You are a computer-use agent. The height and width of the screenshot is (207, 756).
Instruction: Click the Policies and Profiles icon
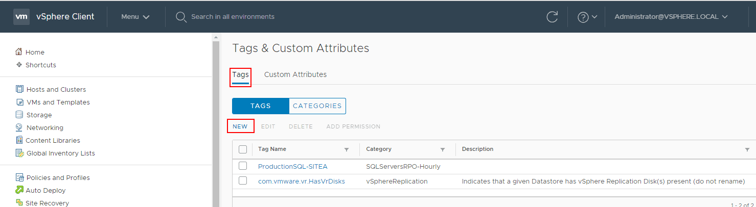click(19, 177)
